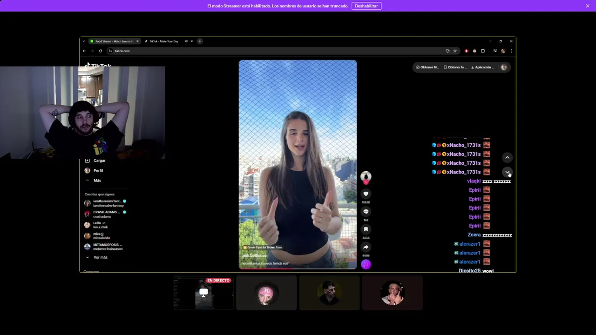
Task: Go back in browser history
Action: (x=84, y=51)
